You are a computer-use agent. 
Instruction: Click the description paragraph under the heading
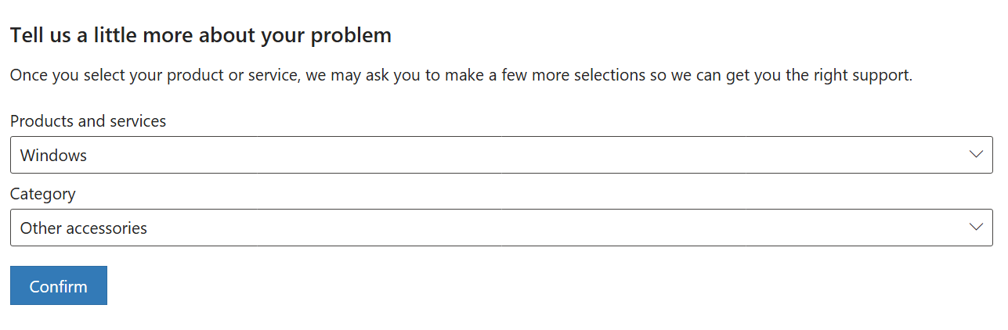pos(461,76)
